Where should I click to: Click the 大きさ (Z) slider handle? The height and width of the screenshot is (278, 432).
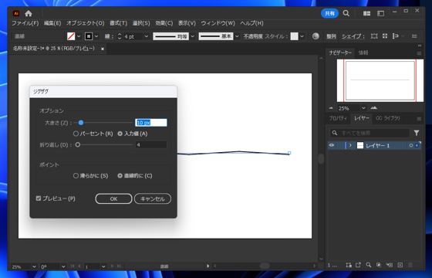(x=81, y=123)
